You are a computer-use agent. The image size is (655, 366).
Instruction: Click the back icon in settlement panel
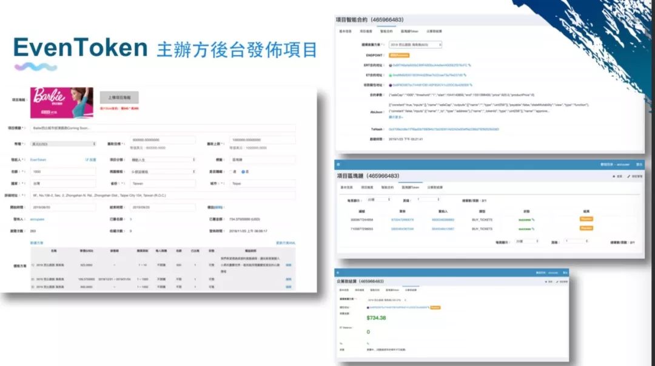546,282
